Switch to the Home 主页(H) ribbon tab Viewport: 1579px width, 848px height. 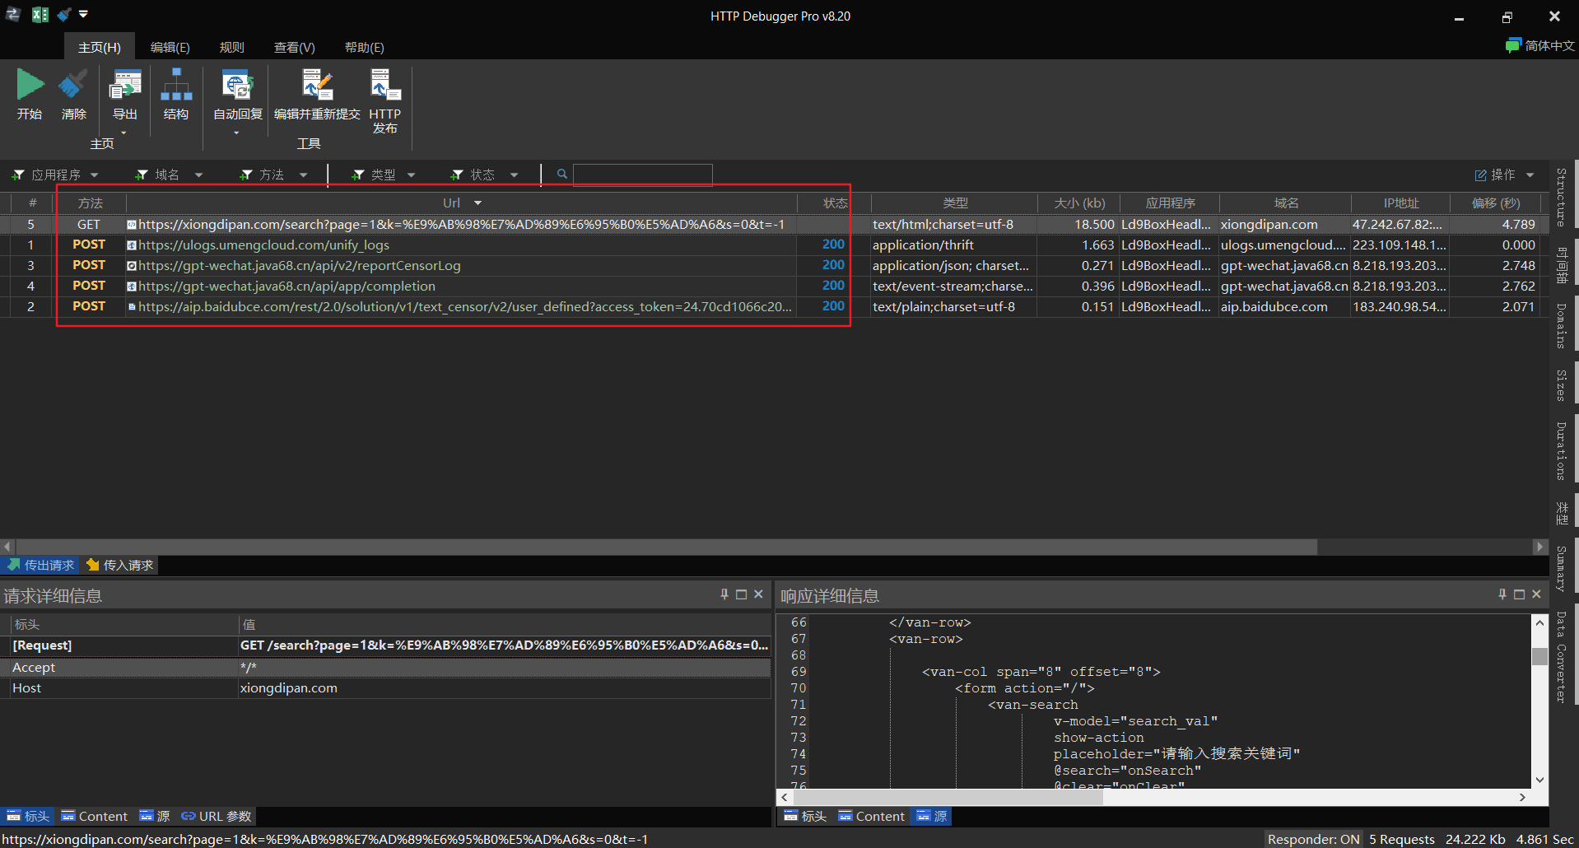(x=100, y=47)
